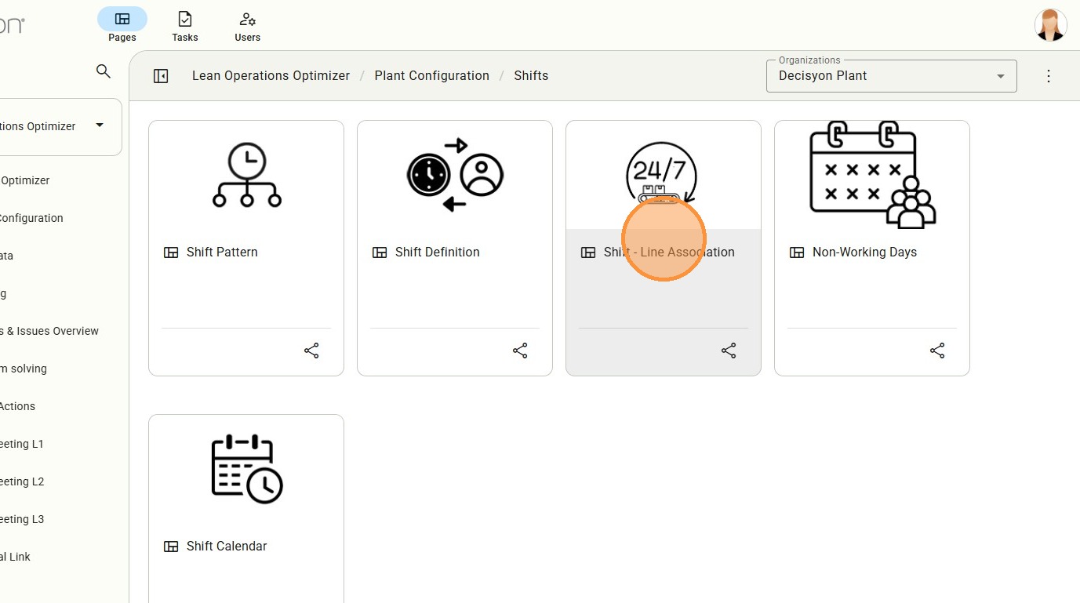Share the Shift Pattern card
The width and height of the screenshot is (1080, 603).
tap(311, 351)
